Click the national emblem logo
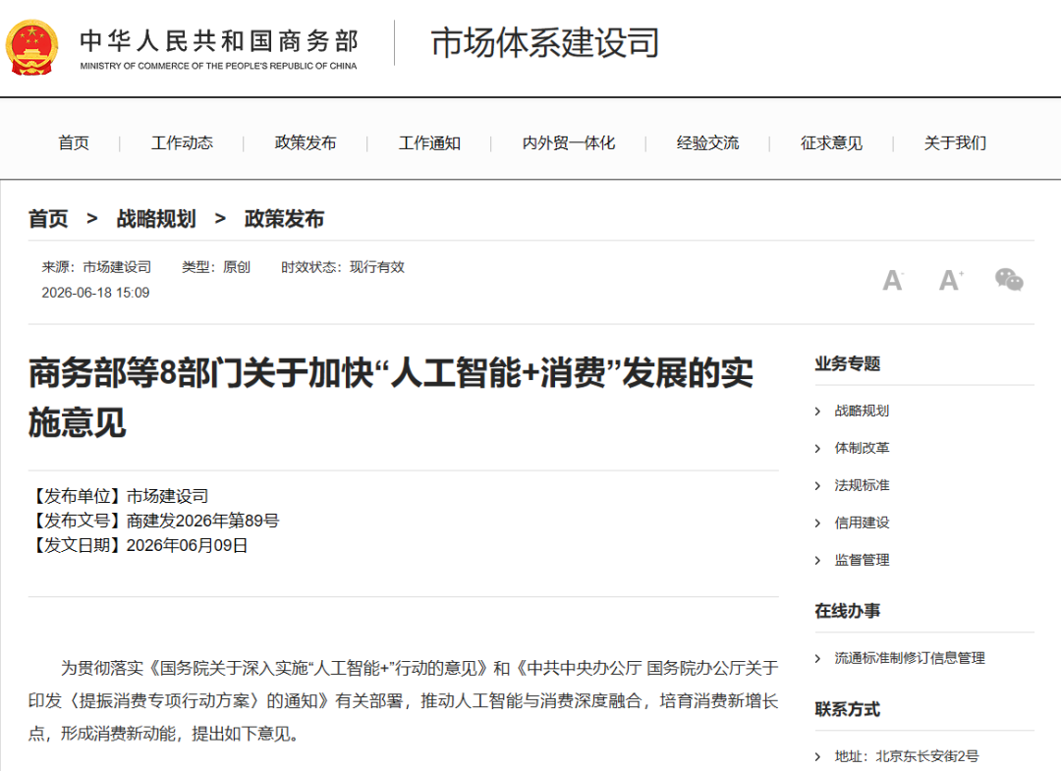The height and width of the screenshot is (771, 1061). 31,47
